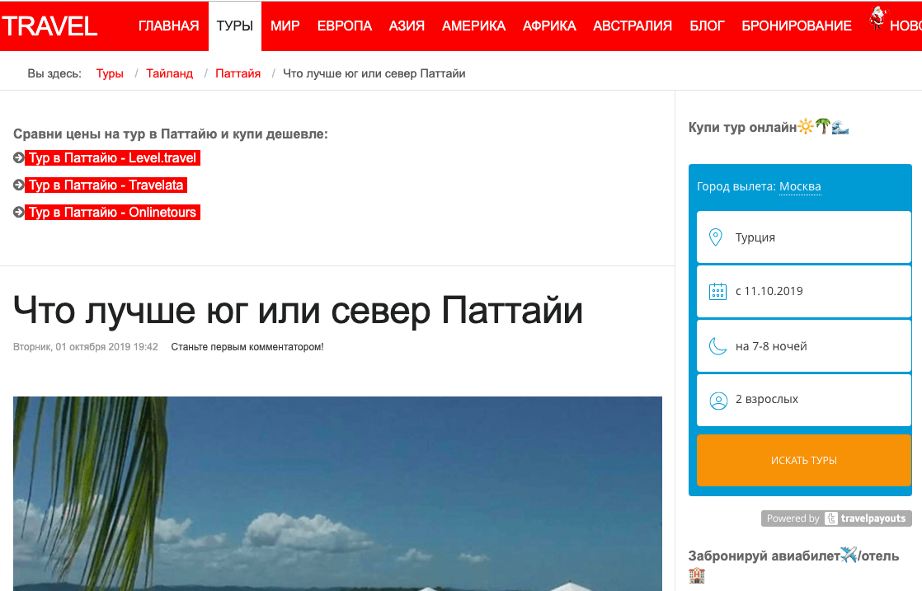Click the beach article photo
This screenshot has height=591, width=922.
337,493
